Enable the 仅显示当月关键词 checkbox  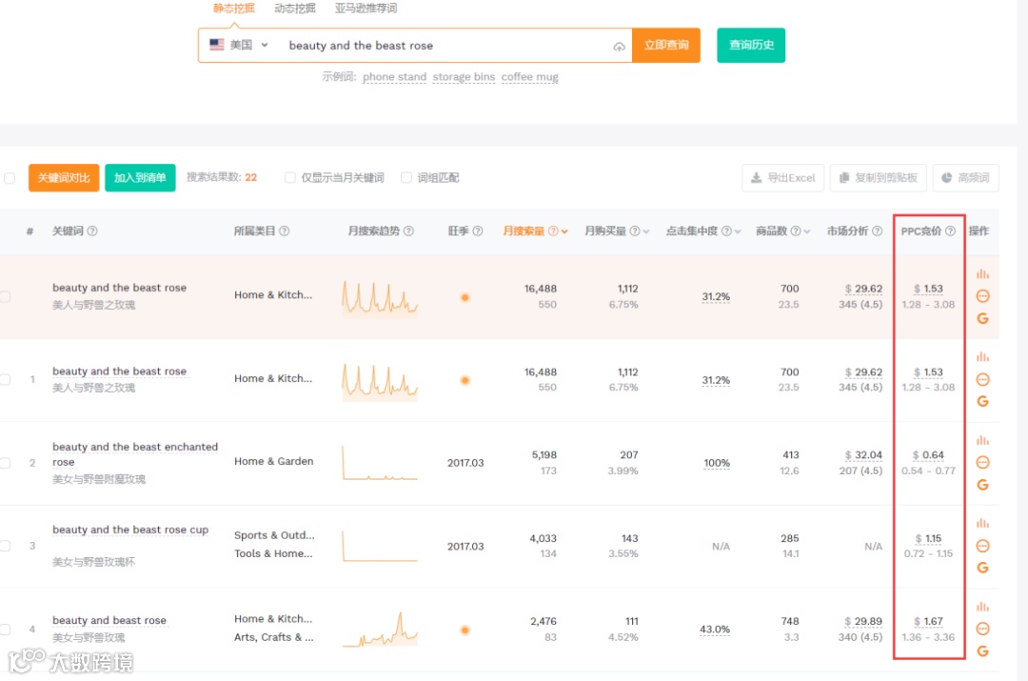tap(289, 177)
